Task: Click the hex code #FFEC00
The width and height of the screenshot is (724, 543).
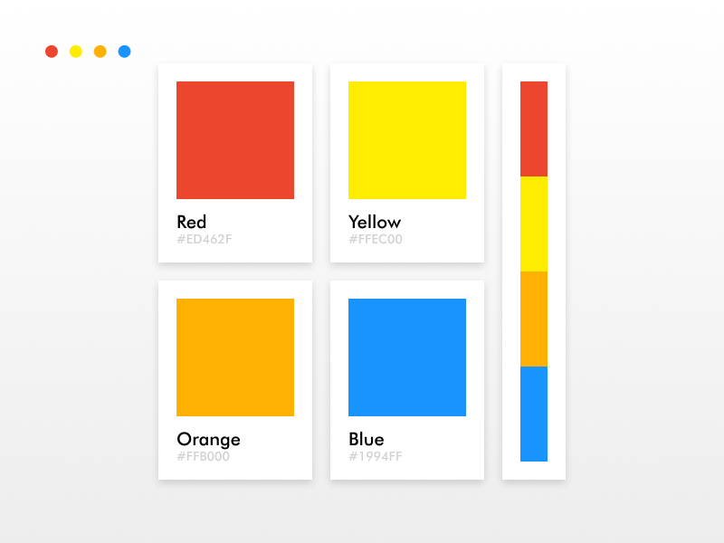Action: coord(376,239)
